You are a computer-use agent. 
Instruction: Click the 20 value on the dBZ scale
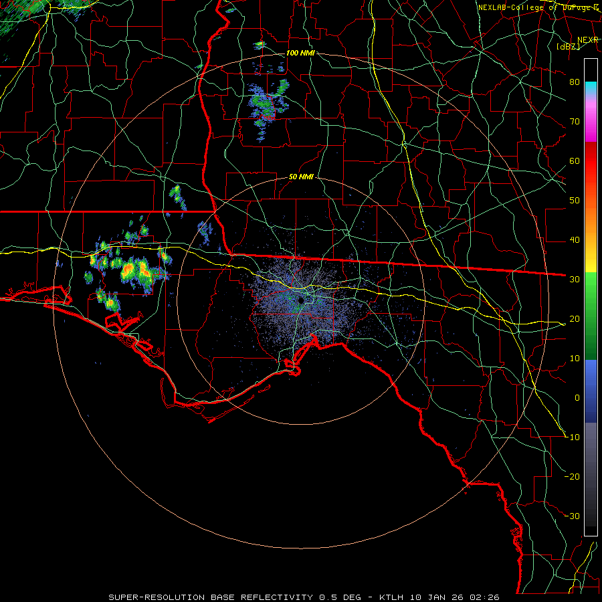click(575, 319)
